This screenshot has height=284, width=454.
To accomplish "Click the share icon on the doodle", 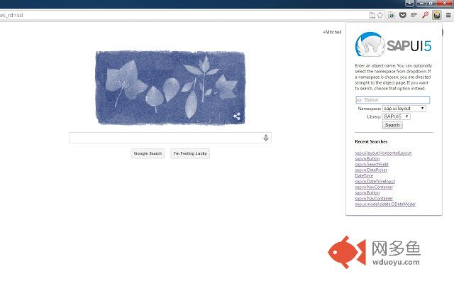I will pos(237,116).
